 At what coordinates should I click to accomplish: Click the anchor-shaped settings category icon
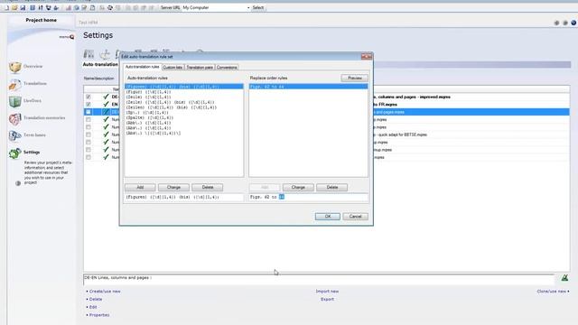tap(105, 54)
